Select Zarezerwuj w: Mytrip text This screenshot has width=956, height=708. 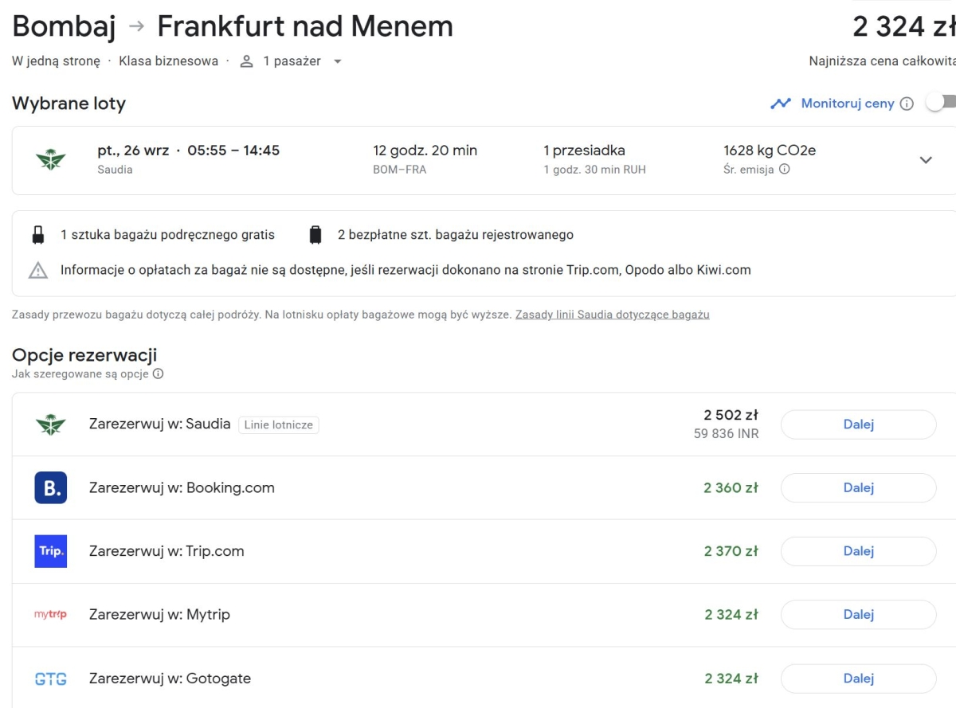[x=159, y=614]
